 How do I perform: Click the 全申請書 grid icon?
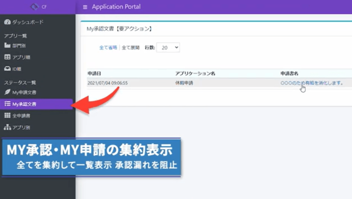pos(7,115)
